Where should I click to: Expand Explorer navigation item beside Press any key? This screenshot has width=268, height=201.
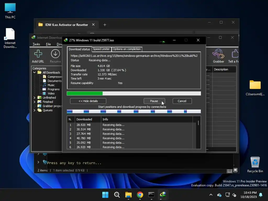click(38, 162)
